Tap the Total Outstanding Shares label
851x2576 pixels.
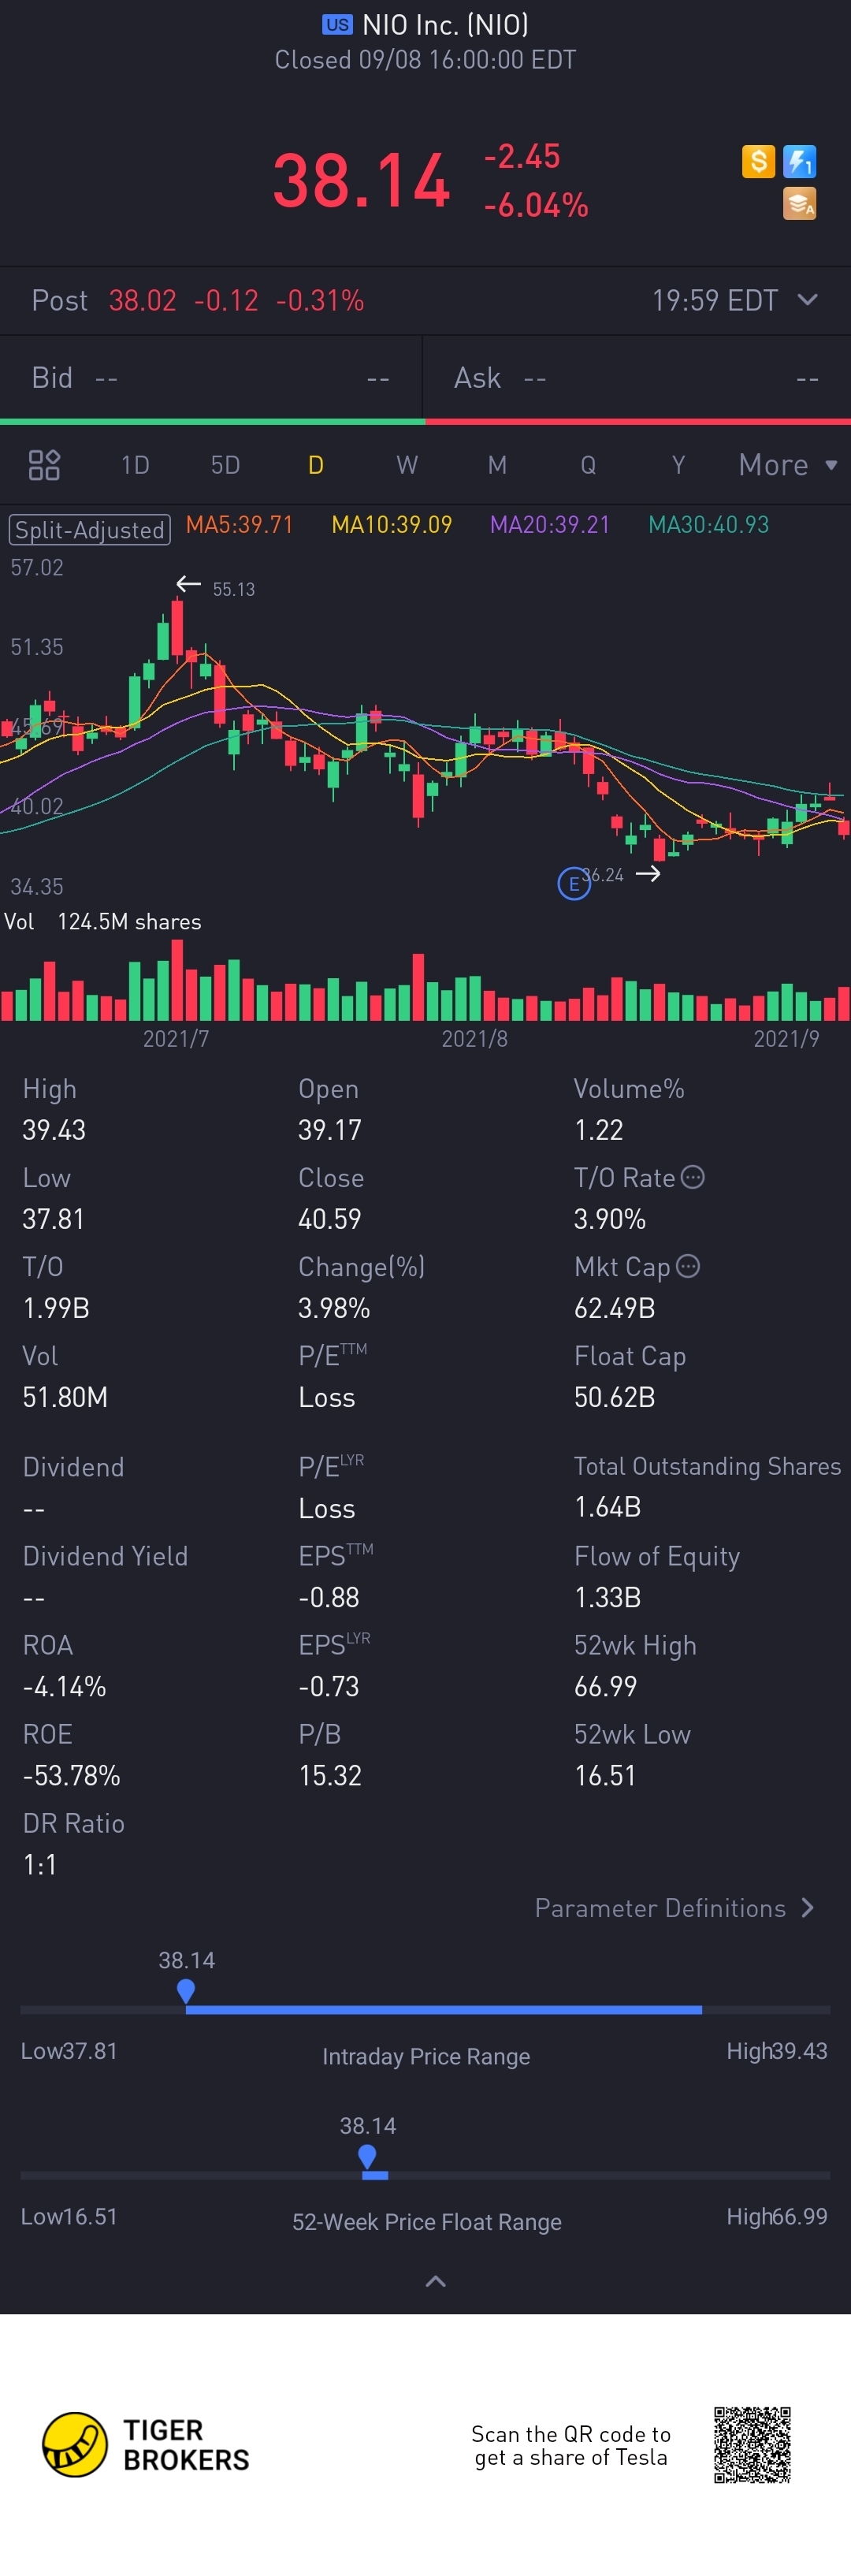(x=708, y=1466)
